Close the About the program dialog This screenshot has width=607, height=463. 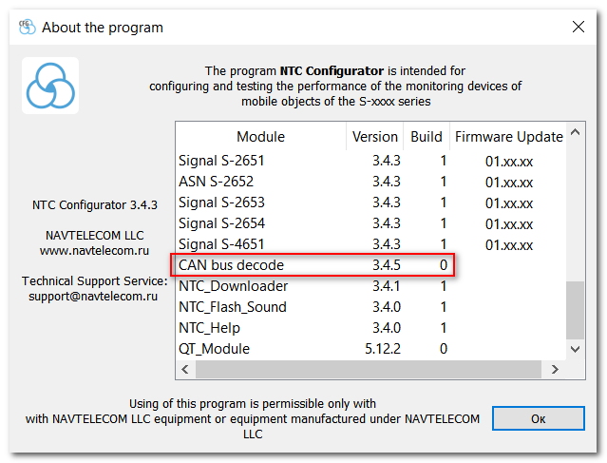(578, 28)
